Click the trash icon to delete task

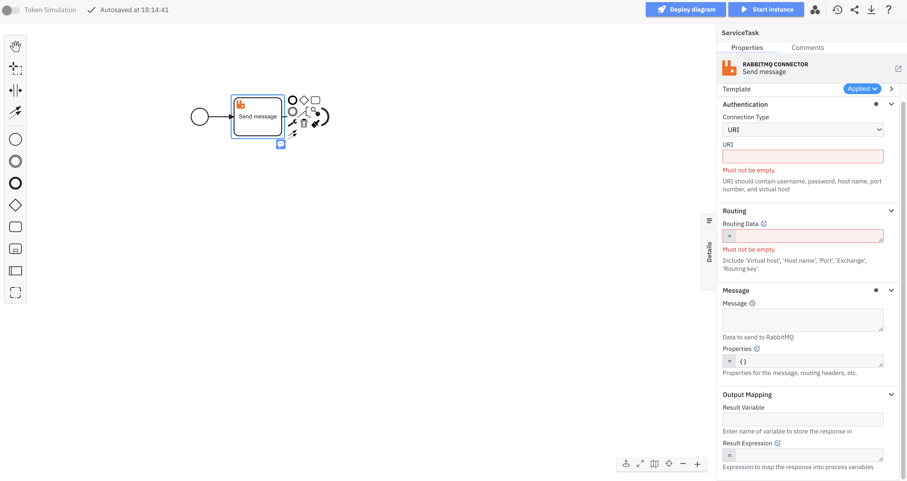304,123
